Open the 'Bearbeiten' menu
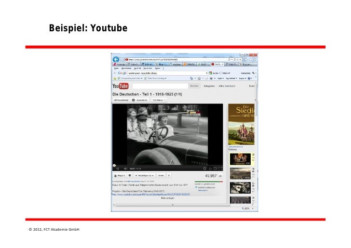351x248 pixels. point(126,68)
